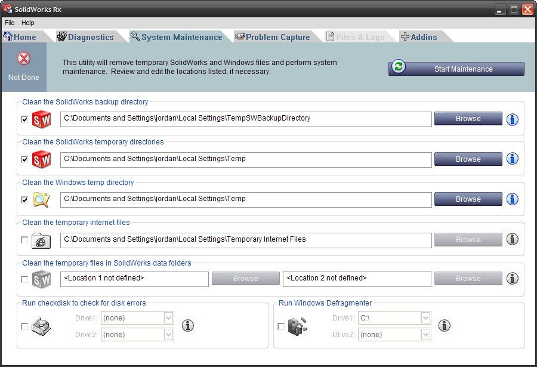Uncheck Clean the Windows temp directory

24,200
